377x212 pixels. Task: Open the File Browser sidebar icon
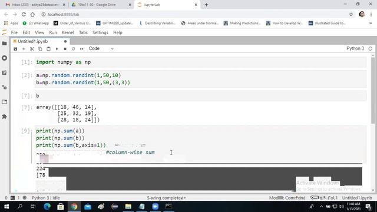coord(4,44)
